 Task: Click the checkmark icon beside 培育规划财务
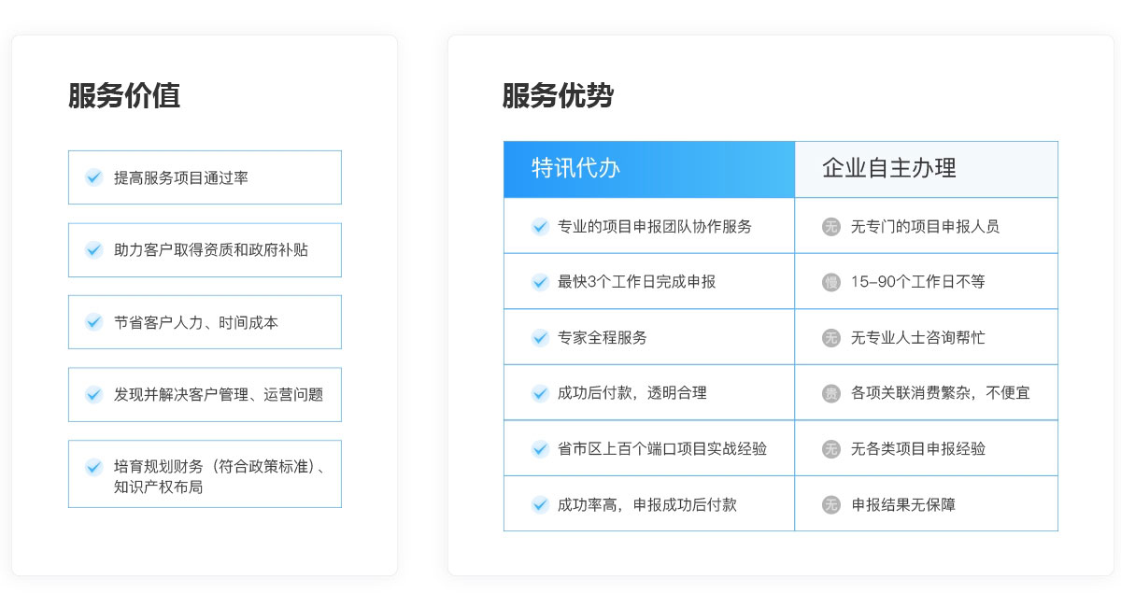tap(93, 467)
